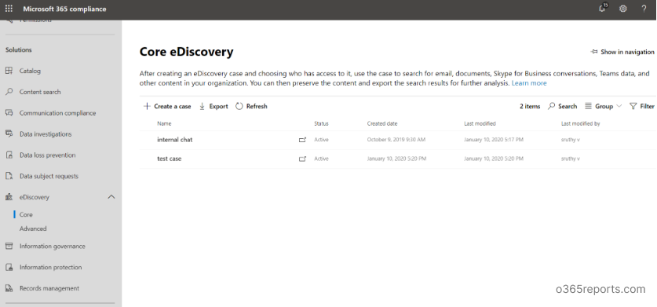
Task: Open the app launcher waffle icon
Action: coord(9,9)
